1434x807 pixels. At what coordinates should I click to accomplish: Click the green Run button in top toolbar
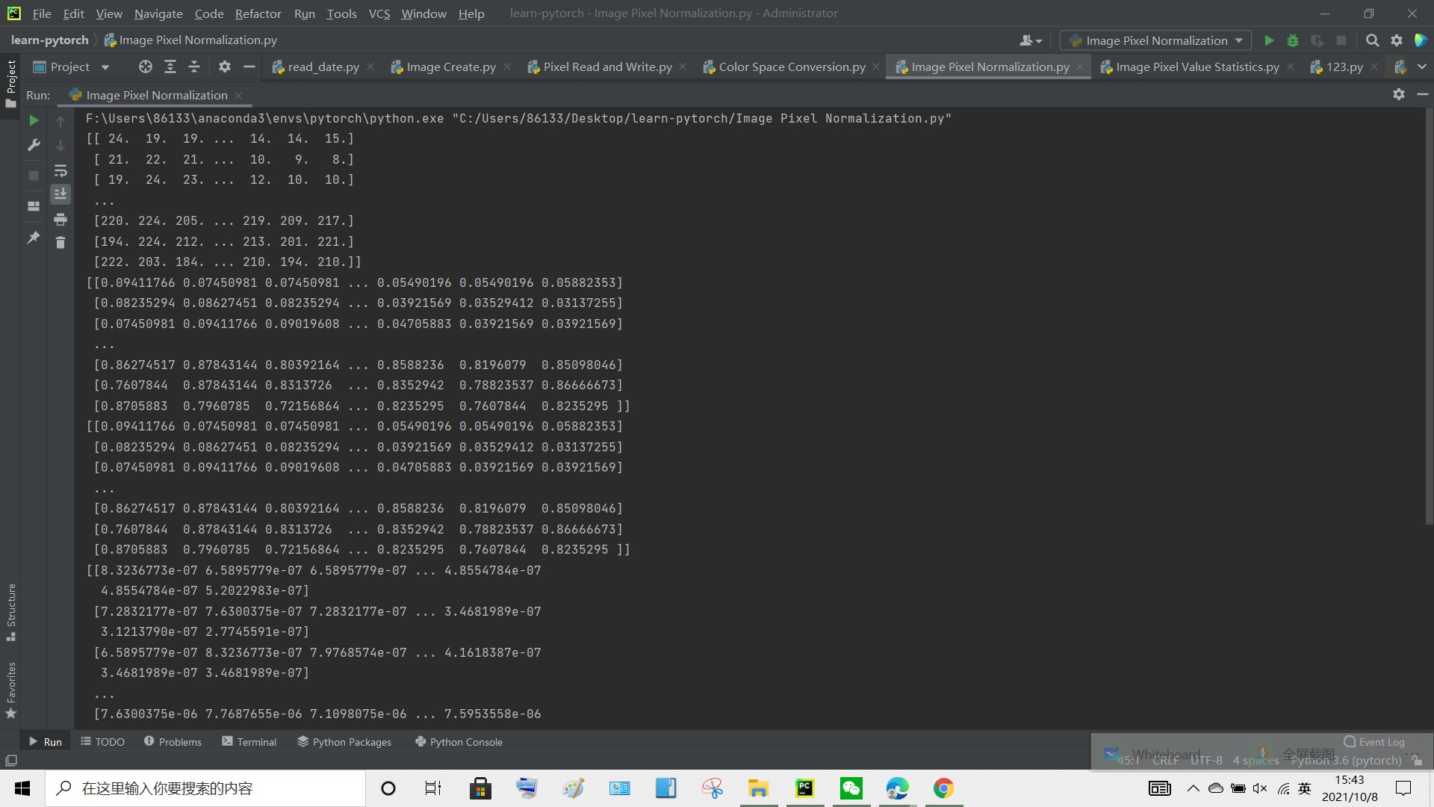(1269, 40)
